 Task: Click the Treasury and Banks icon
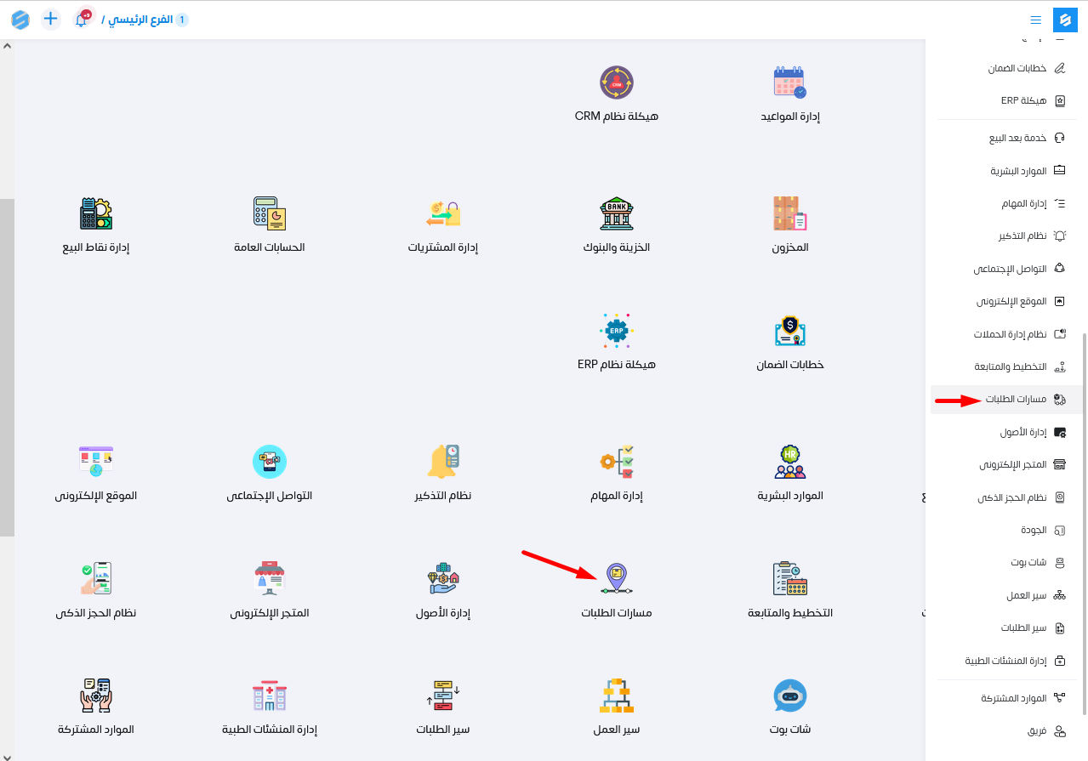617,213
